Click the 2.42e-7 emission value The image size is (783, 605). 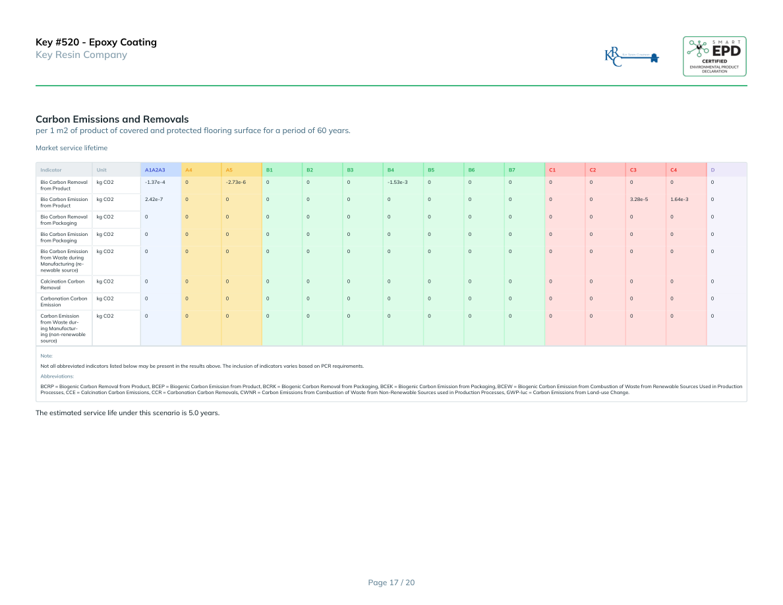154,199
